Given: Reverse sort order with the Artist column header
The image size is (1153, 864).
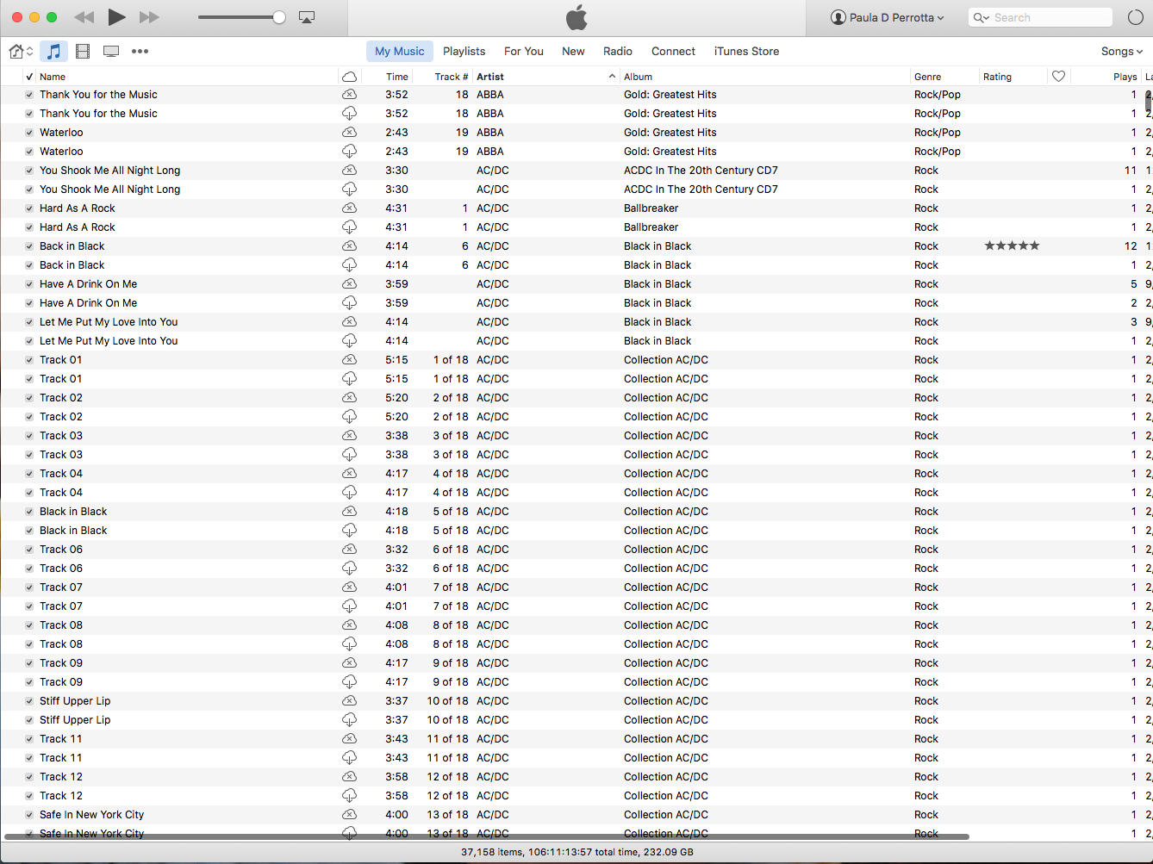Looking at the screenshot, I should point(546,77).
